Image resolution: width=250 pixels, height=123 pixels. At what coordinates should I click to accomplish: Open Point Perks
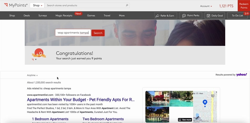[x=191, y=15]
